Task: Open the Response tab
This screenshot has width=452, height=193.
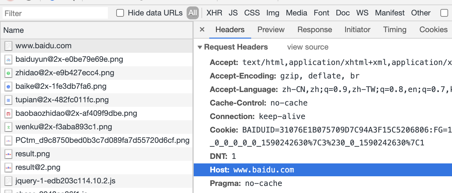Action: tap(315, 30)
